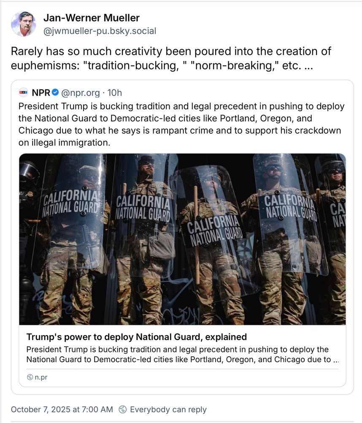The height and width of the screenshot is (423, 362).
Task: Click the globe icon beside n.pr
Action: click(30, 377)
